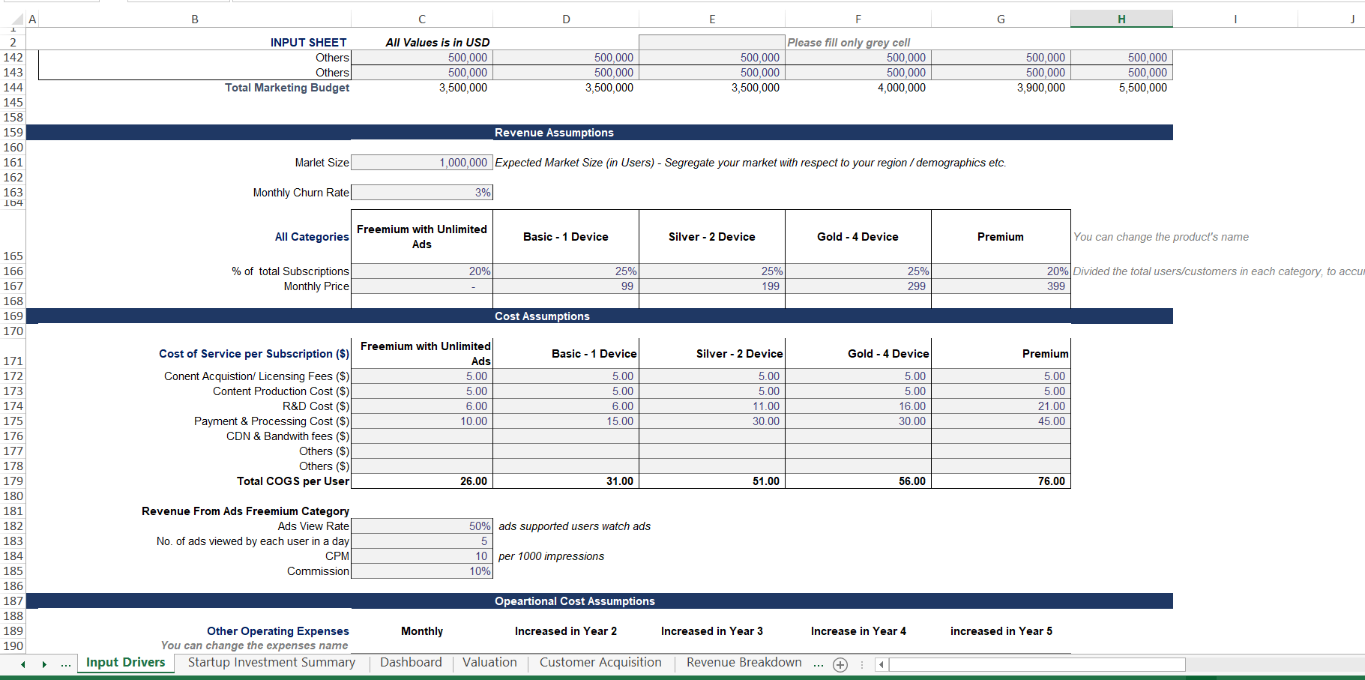Select increased in Year 5 header

(1001, 631)
